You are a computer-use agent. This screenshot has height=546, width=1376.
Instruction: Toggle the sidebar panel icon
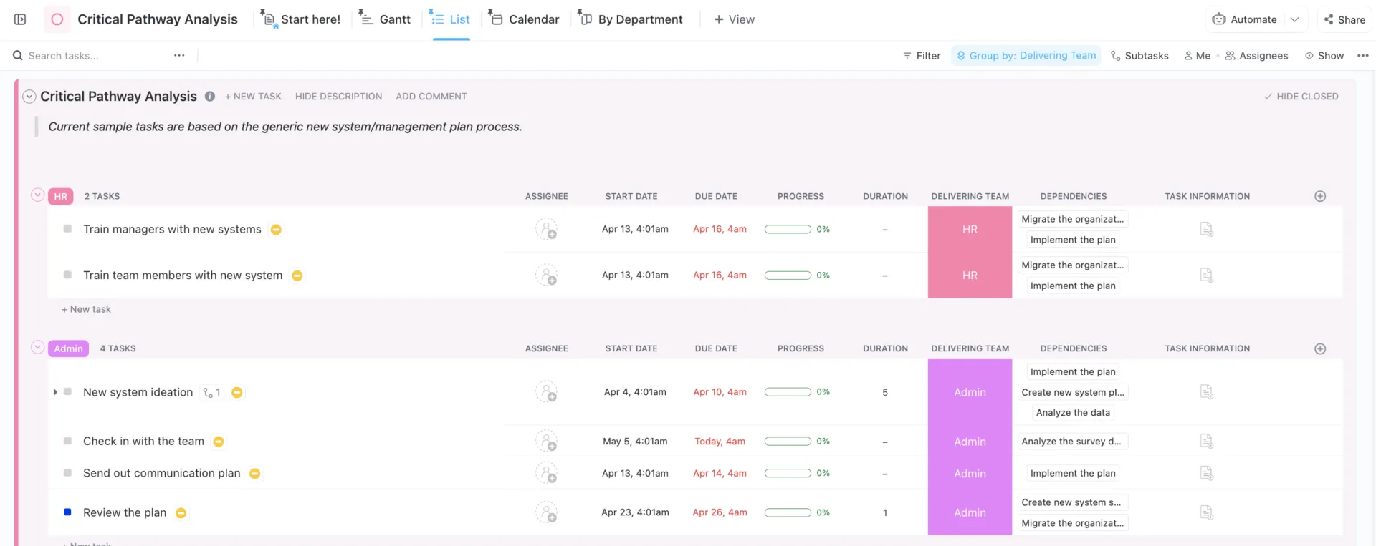coord(20,19)
